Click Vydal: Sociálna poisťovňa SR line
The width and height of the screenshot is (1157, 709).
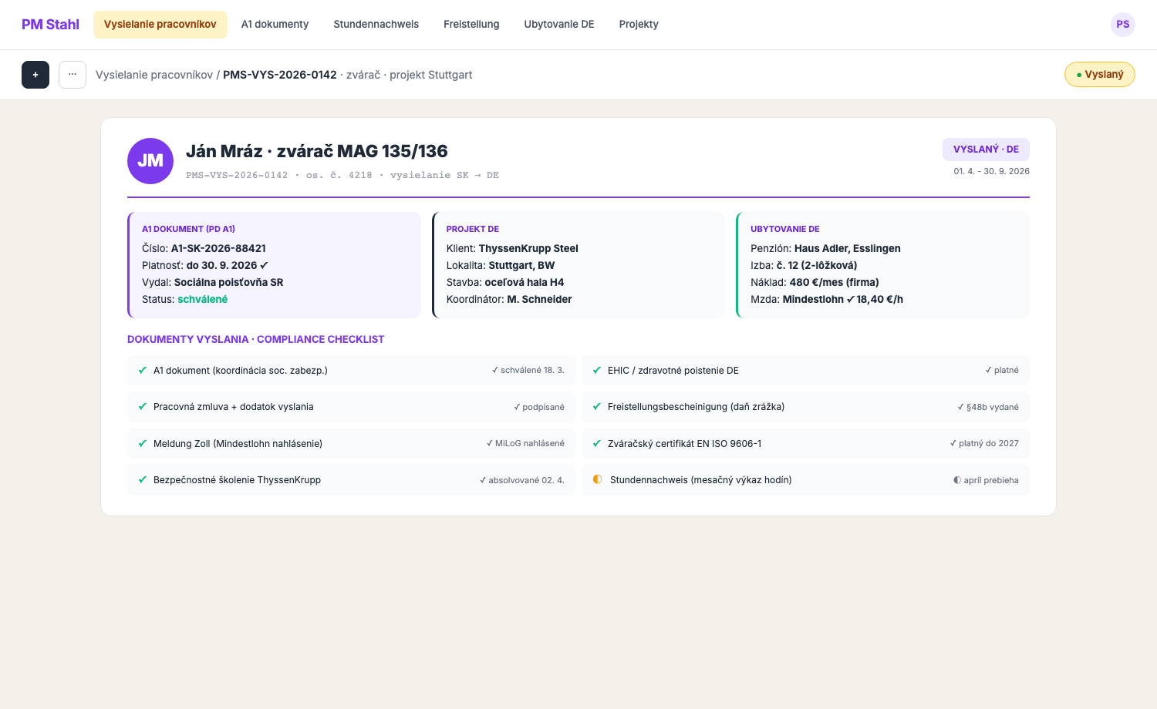[213, 282]
